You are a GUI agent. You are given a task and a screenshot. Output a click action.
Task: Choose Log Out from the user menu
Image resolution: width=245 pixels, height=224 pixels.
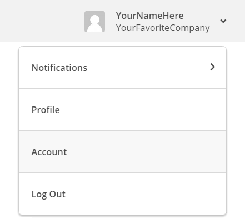click(x=122, y=194)
